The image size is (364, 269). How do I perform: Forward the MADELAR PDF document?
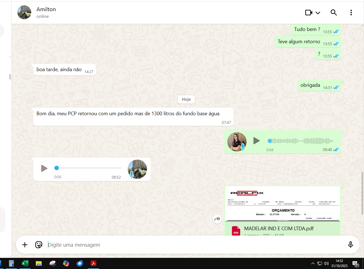pos(217,219)
